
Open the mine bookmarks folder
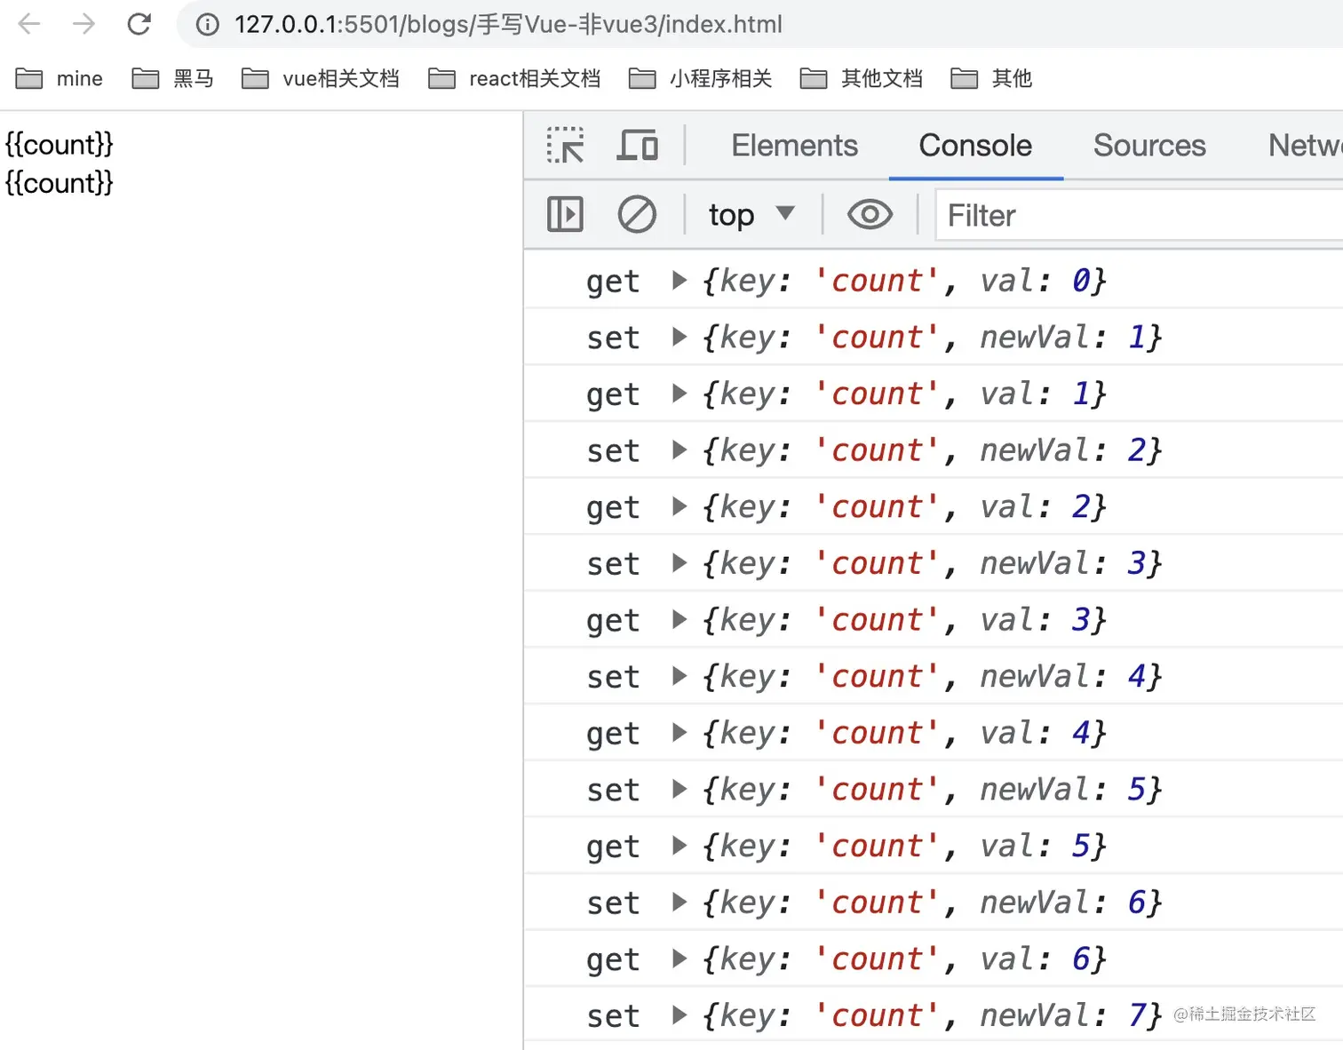pyautogui.click(x=60, y=79)
